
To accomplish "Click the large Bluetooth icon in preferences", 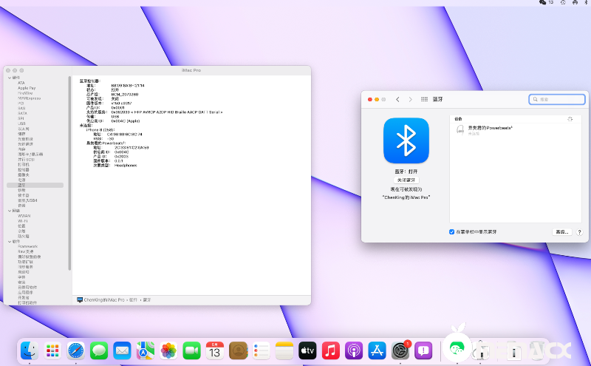I will [406, 140].
